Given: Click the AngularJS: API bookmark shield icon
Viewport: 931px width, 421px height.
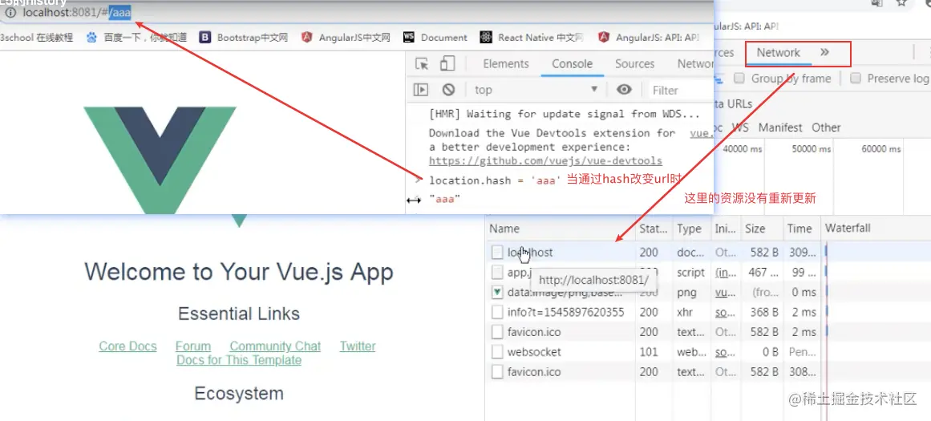Looking at the screenshot, I should point(603,38).
